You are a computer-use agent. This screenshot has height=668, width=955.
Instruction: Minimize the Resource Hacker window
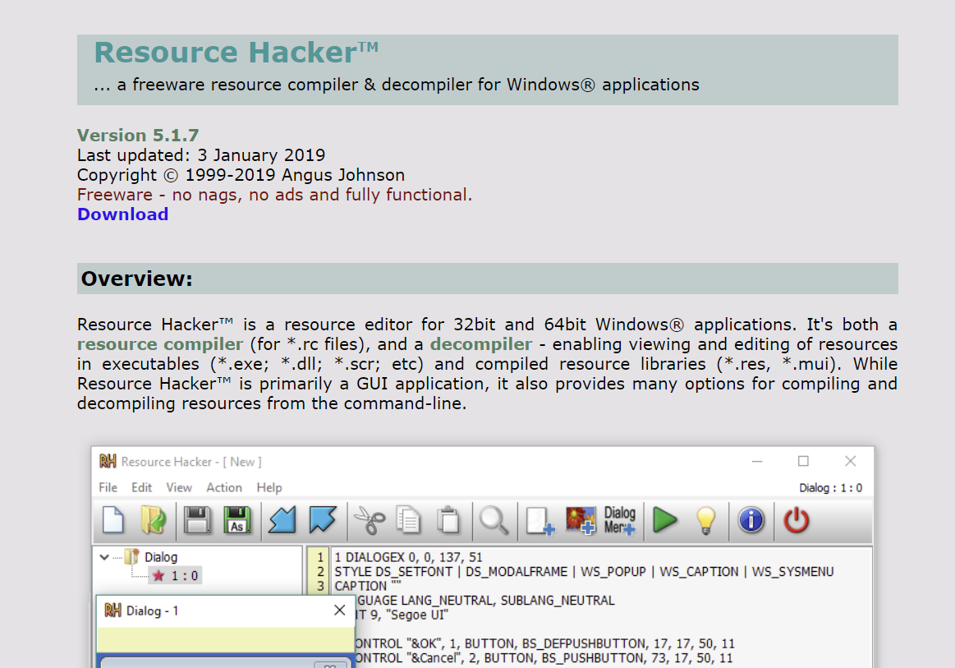pyautogui.click(x=757, y=462)
